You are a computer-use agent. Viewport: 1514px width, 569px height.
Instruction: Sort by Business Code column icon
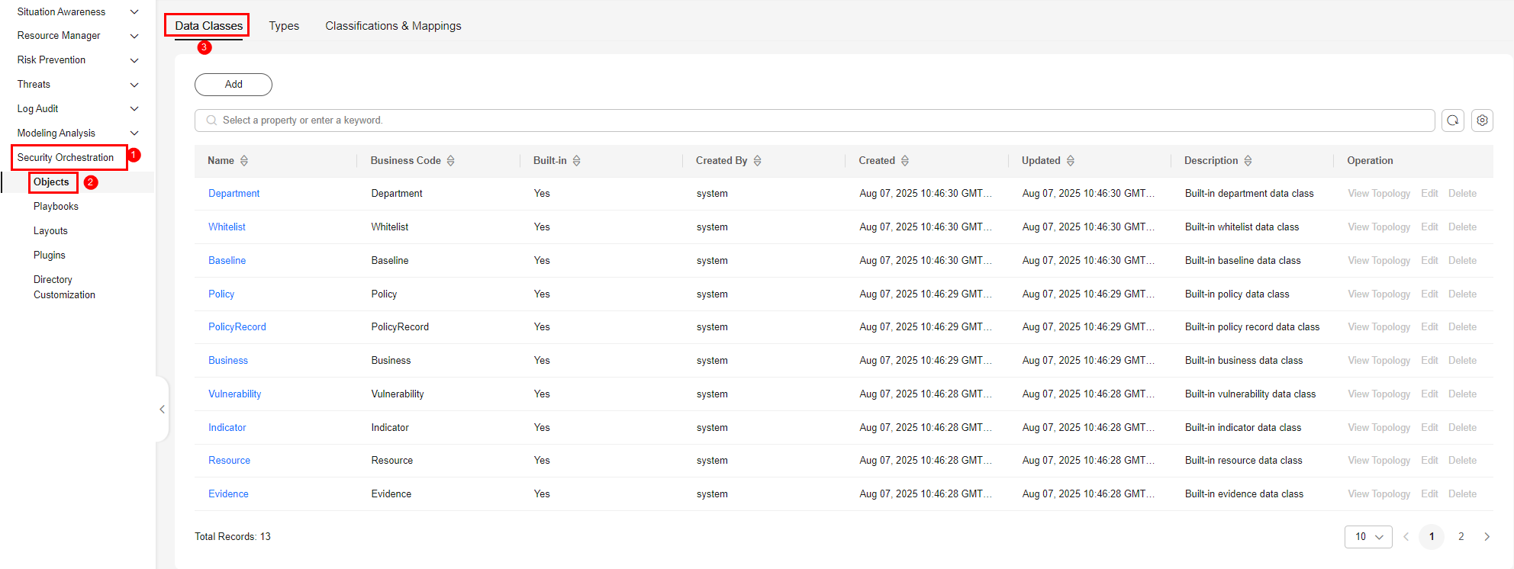[451, 161]
